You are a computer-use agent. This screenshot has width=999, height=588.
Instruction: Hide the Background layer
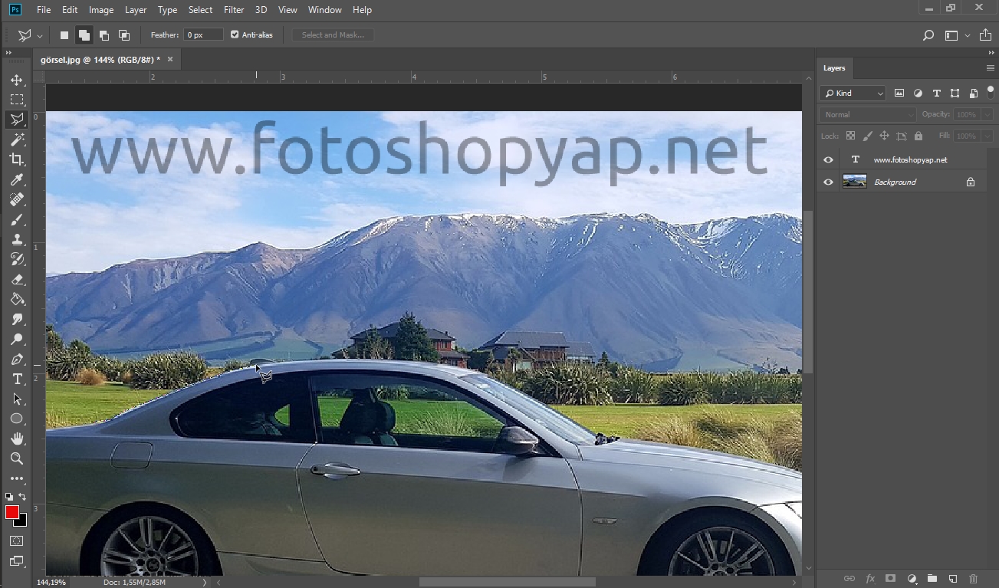pos(828,182)
